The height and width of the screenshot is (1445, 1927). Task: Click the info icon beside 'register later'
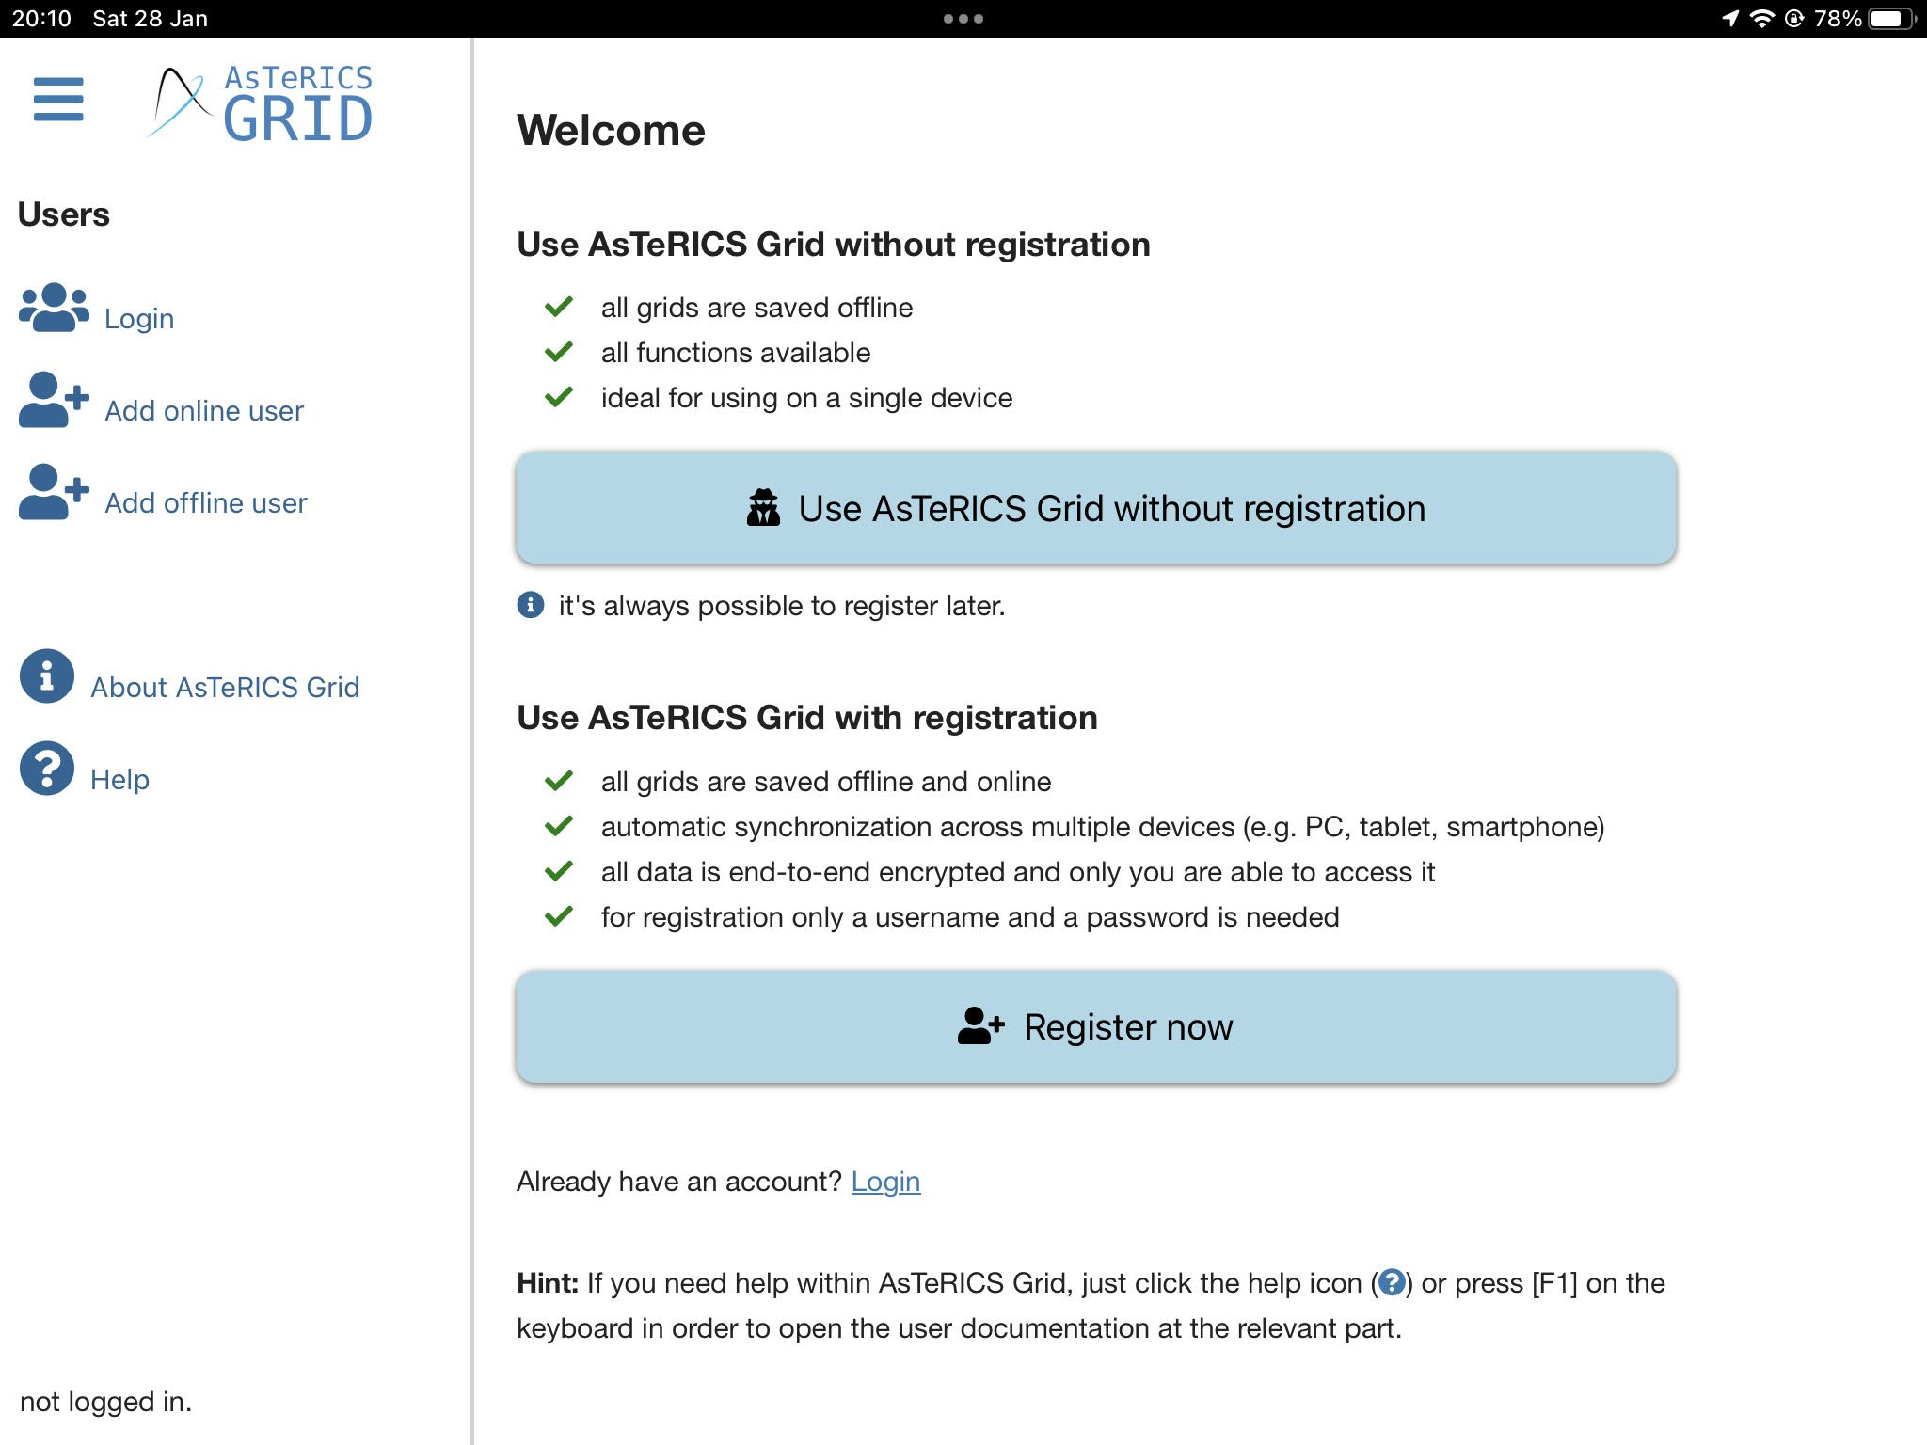click(531, 605)
